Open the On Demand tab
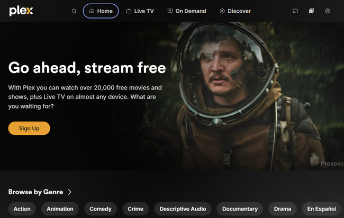Viewport: 344px width, 218px height. [x=187, y=11]
